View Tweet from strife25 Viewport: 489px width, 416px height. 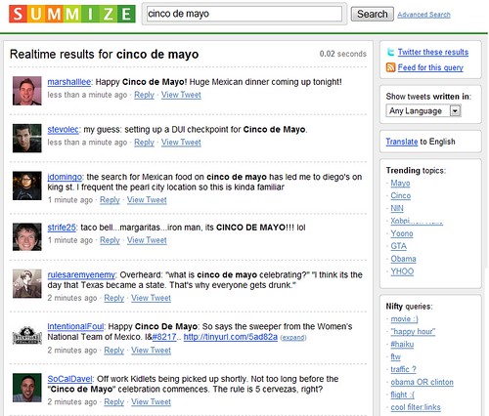pos(147,240)
